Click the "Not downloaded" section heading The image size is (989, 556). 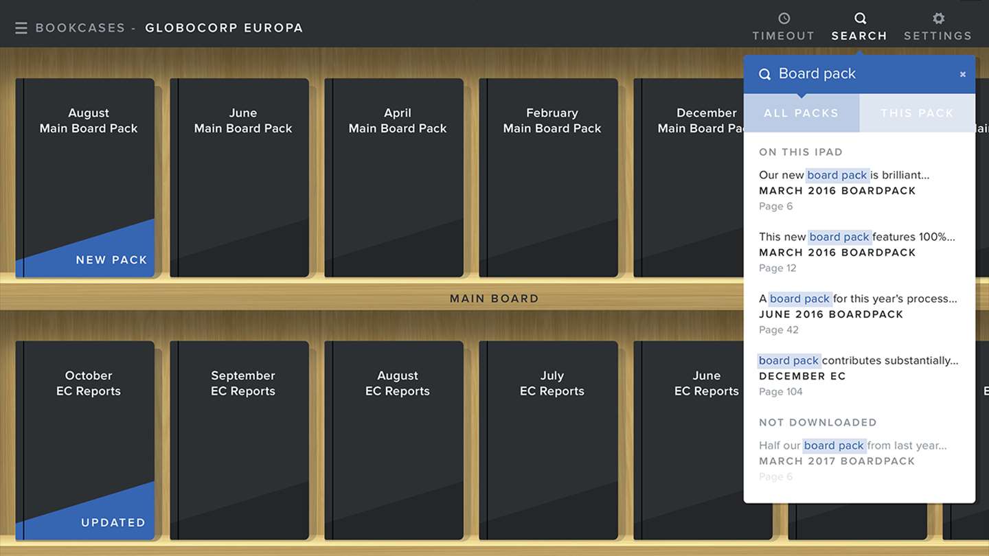pos(818,423)
